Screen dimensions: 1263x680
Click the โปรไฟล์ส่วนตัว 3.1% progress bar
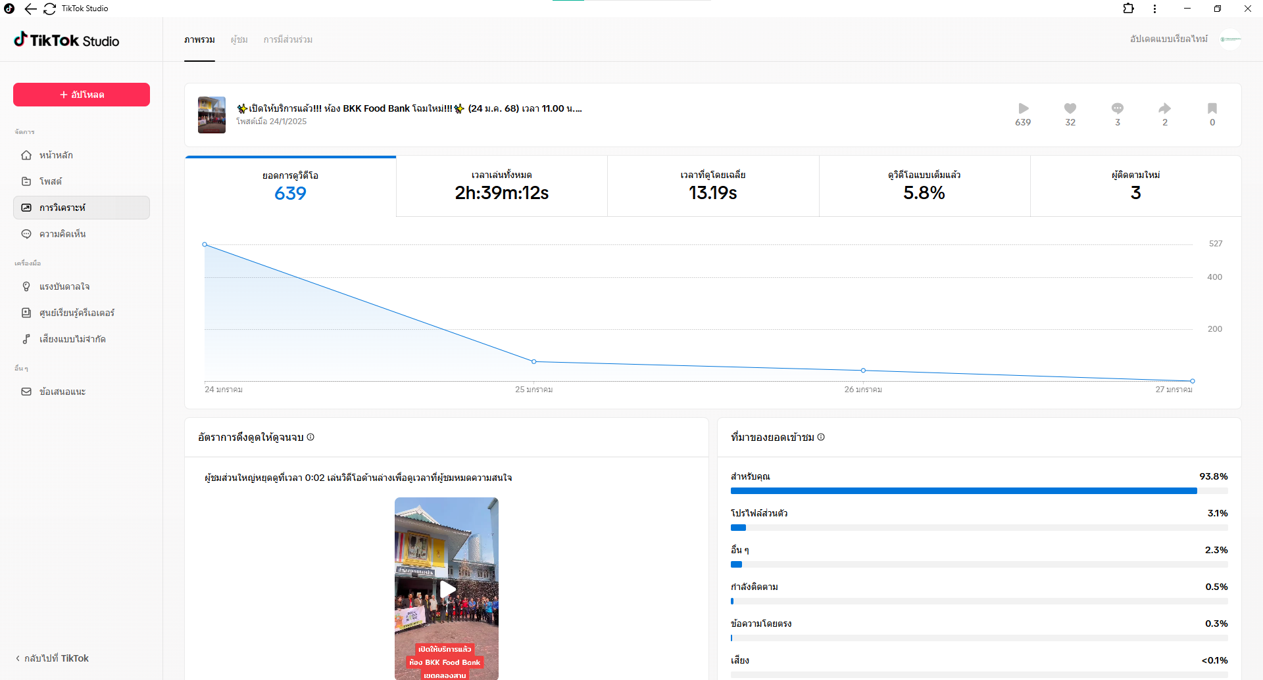tap(979, 528)
